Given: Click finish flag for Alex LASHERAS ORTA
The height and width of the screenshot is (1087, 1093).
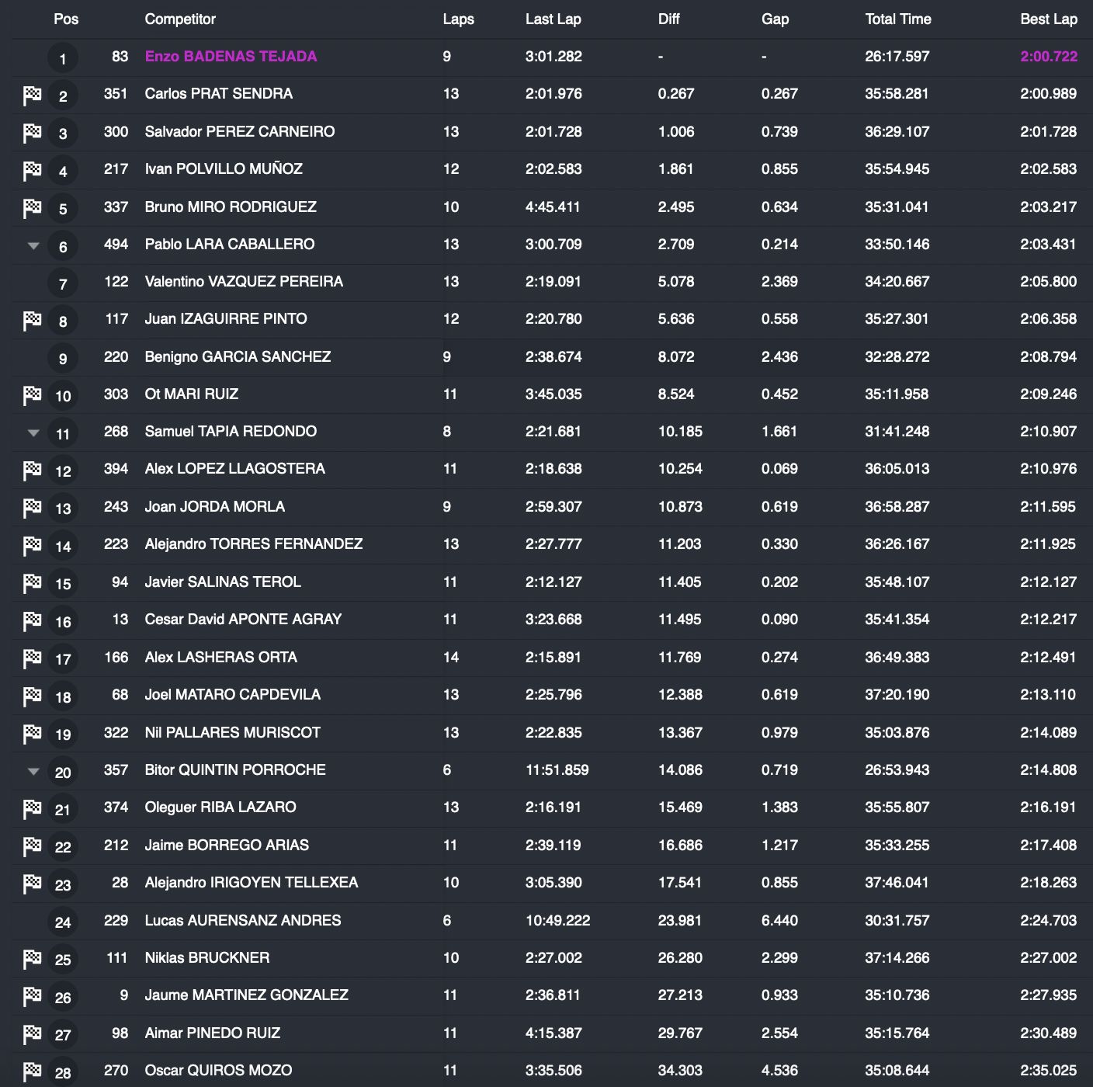Looking at the screenshot, I should (x=32, y=658).
